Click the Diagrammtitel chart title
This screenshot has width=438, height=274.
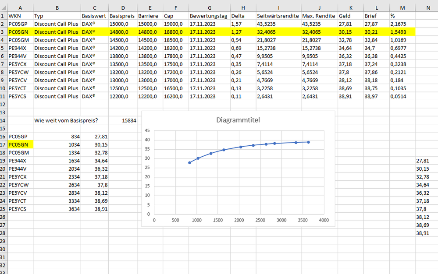238,121
